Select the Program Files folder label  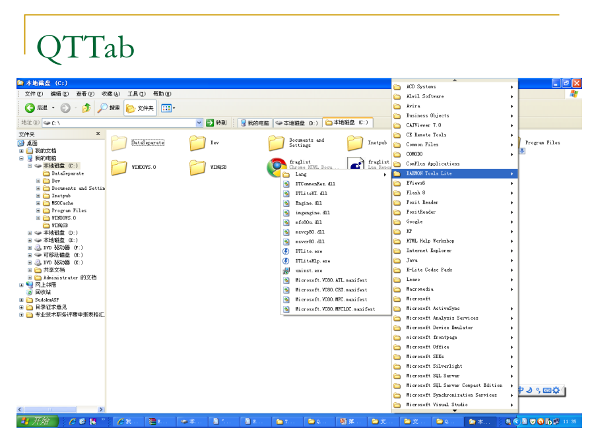click(x=543, y=142)
